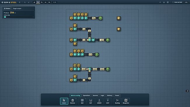190x107 pixels.
Task: Open the Blueprints tool
Action: click(x=126, y=101)
